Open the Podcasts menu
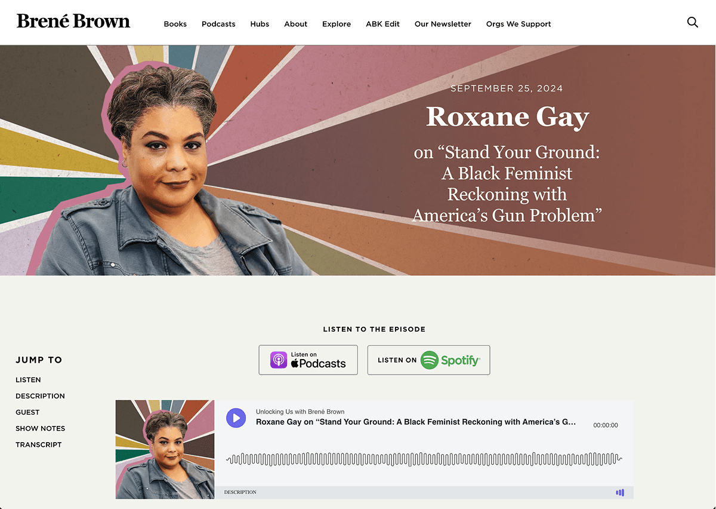This screenshot has width=716, height=509. 218,24
